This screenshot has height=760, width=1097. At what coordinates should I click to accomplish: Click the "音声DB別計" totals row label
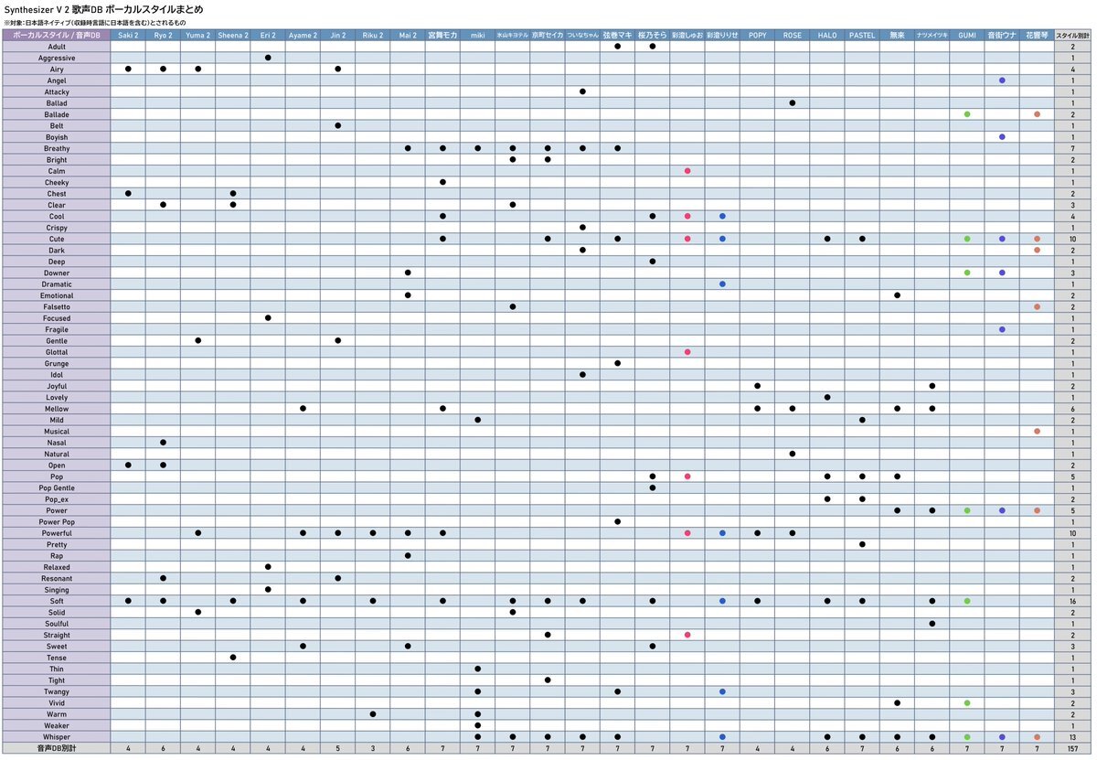pos(57,748)
